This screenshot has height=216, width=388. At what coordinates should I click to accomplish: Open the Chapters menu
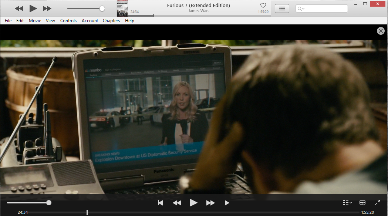(x=111, y=21)
